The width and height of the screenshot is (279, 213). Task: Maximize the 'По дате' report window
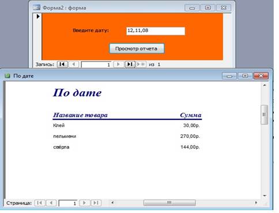(x=245, y=76)
